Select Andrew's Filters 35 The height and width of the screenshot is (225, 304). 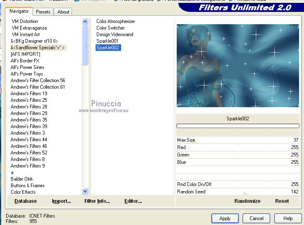click(x=29, y=120)
